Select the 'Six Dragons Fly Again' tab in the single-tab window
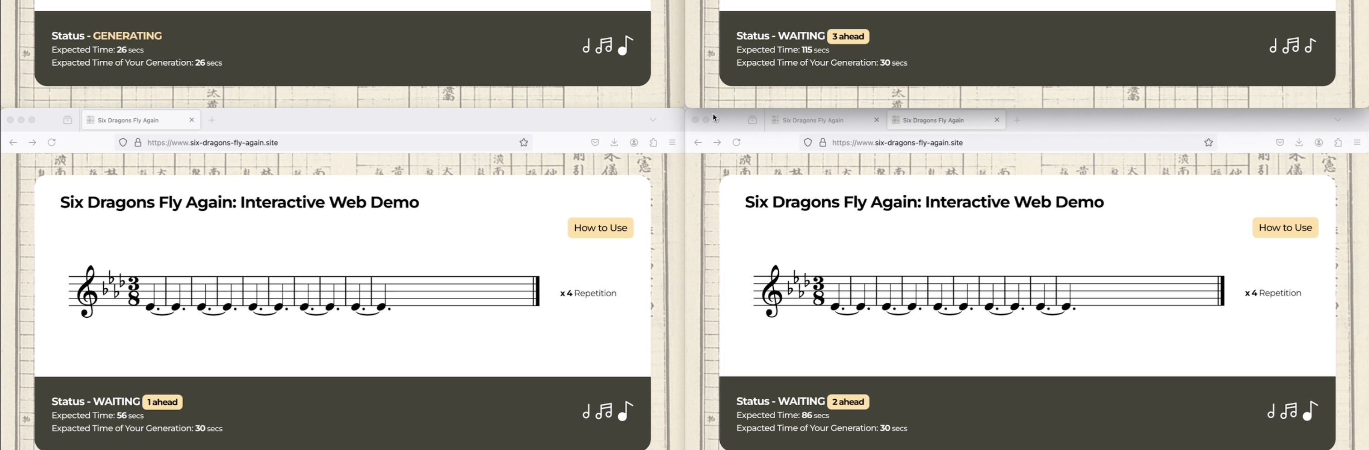The width and height of the screenshot is (1369, 450). [141, 120]
